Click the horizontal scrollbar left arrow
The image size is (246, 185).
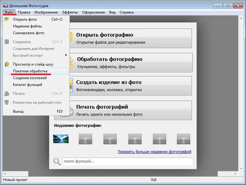click(5, 174)
